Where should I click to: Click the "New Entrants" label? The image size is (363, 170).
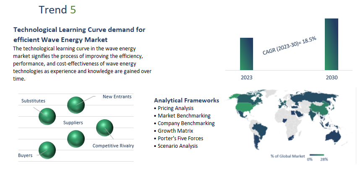pyautogui.click(x=117, y=97)
